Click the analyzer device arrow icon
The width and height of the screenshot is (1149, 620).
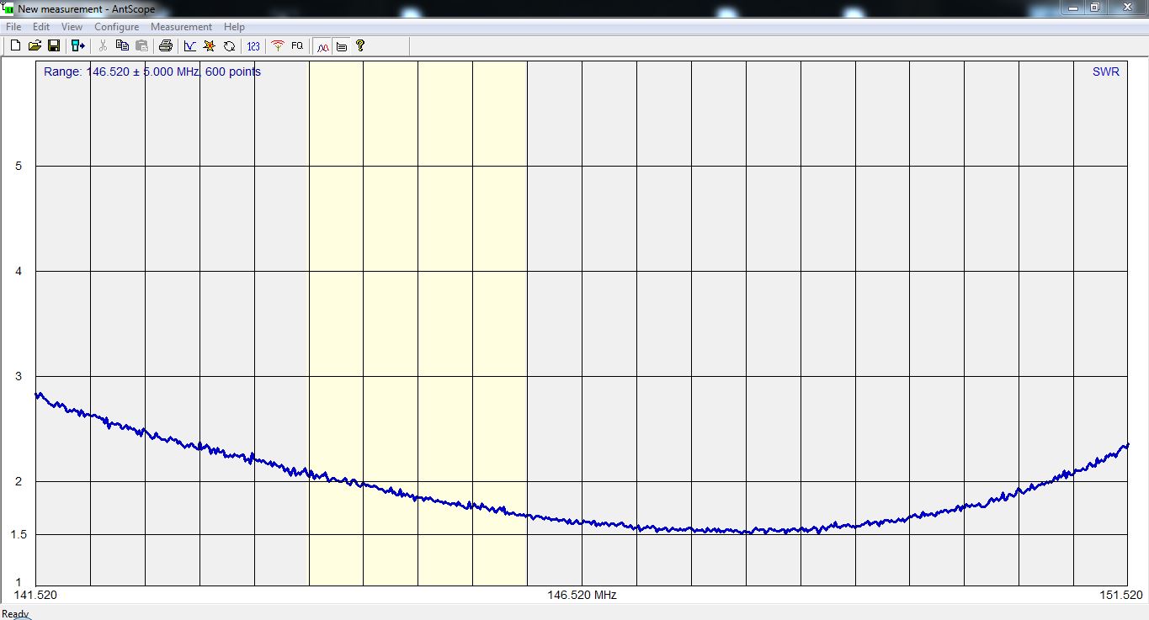click(77, 45)
